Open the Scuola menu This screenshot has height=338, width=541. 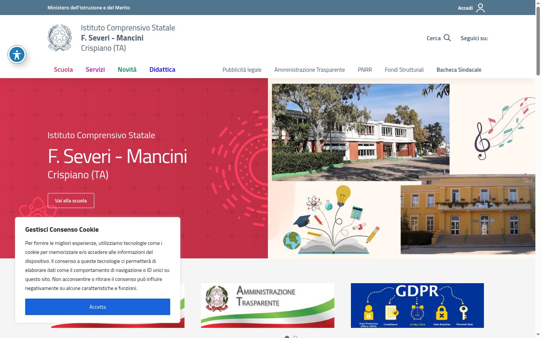pyautogui.click(x=63, y=69)
